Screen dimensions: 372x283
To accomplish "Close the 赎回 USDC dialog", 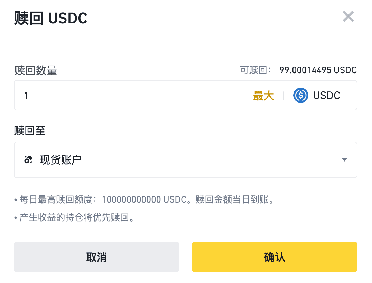I will click(x=348, y=17).
